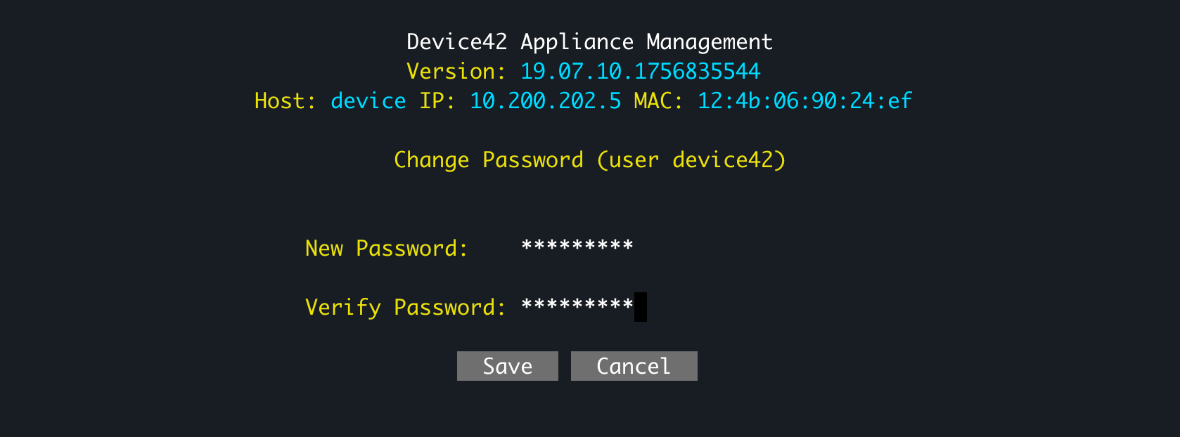The height and width of the screenshot is (437, 1180).
Task: Click the Cancel button
Action: click(633, 365)
